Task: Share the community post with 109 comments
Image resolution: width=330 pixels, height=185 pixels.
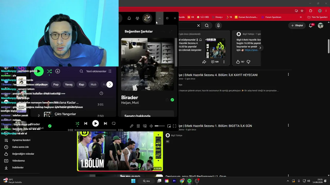Action: [204, 62]
